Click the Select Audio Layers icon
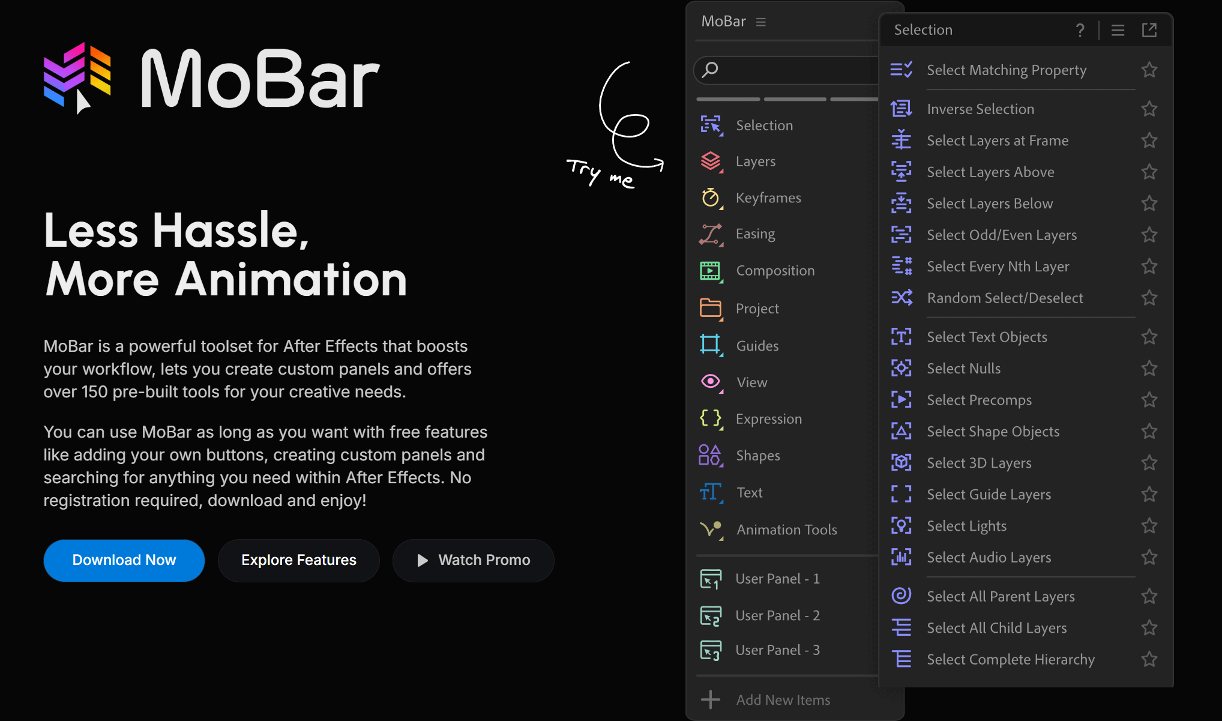 (901, 557)
